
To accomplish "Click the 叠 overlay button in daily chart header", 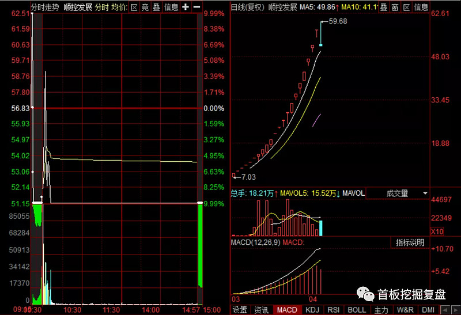I will point(384,7).
